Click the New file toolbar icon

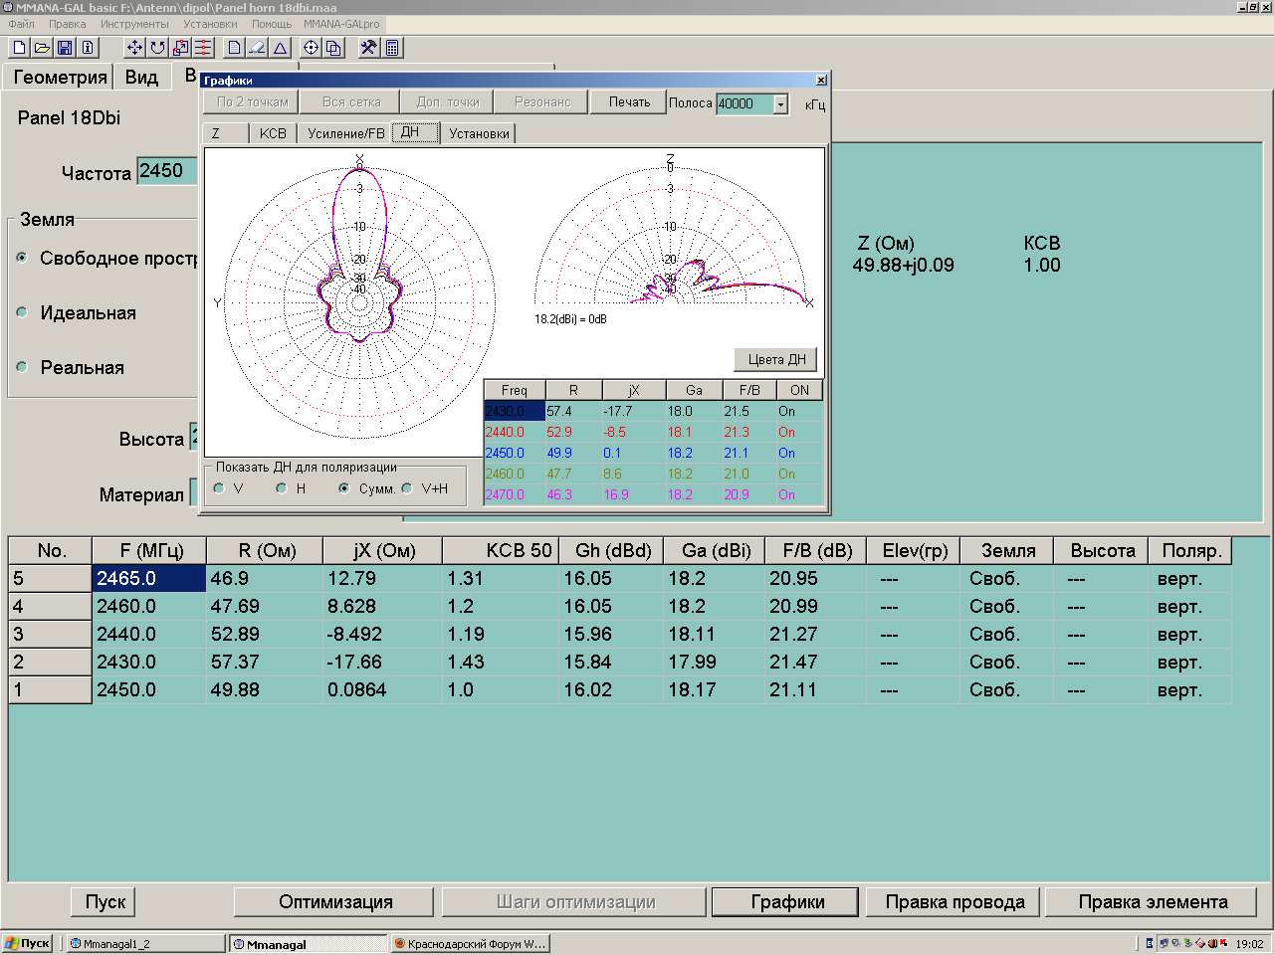click(19, 48)
